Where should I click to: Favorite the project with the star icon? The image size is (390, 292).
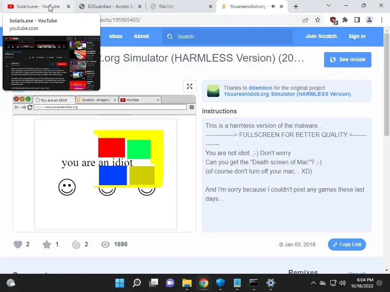47,244
